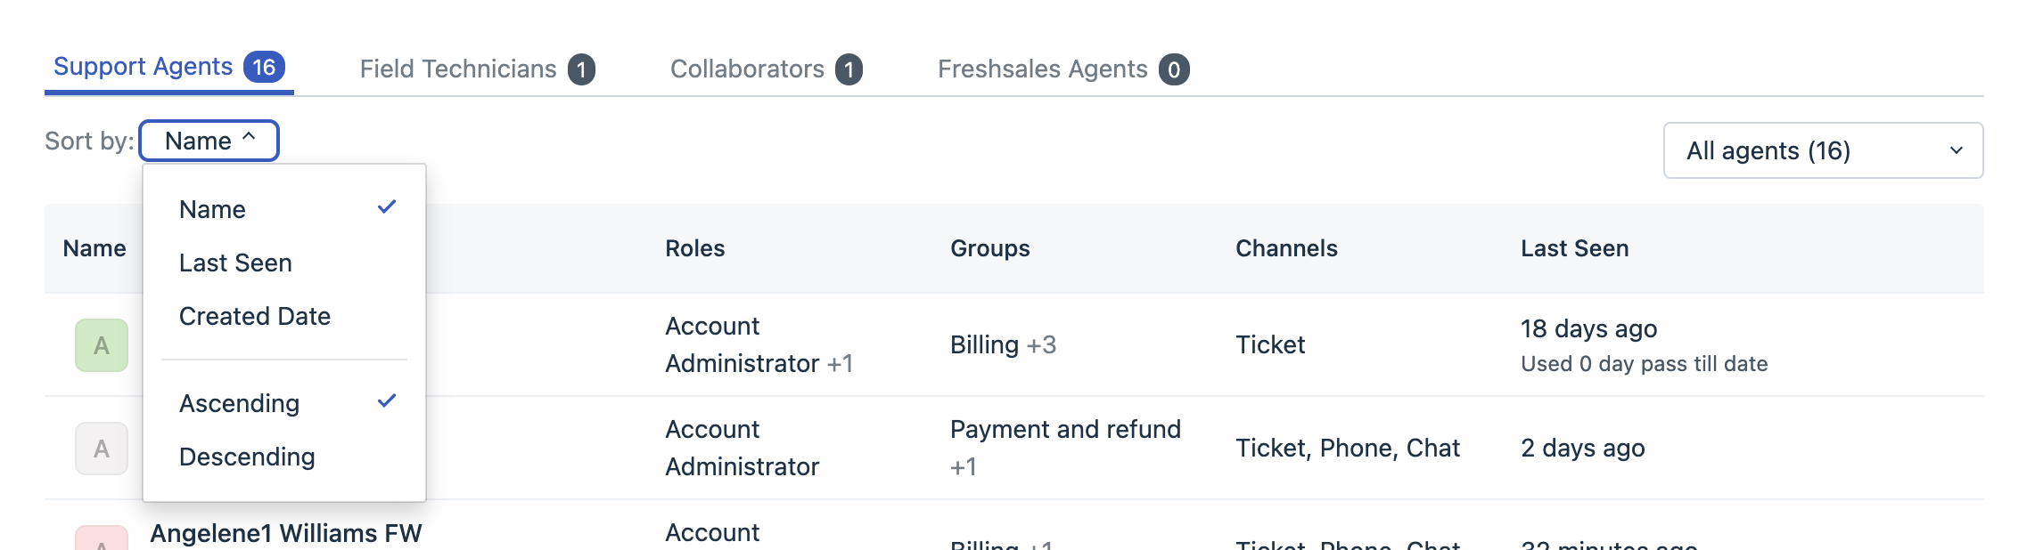2043x550 pixels.
Task: Select the Freshsales Agents tab
Action: [1042, 69]
